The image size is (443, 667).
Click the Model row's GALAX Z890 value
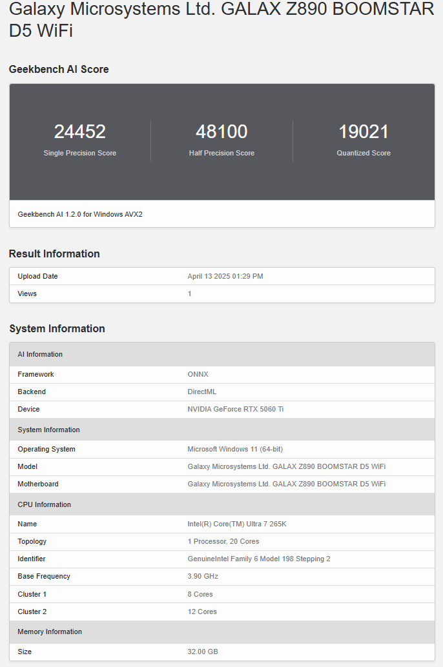pyautogui.click(x=287, y=466)
